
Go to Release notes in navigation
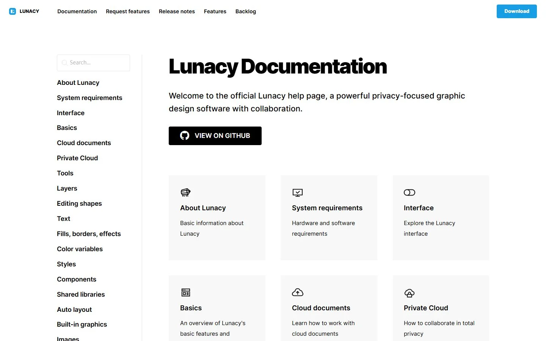coord(177,11)
